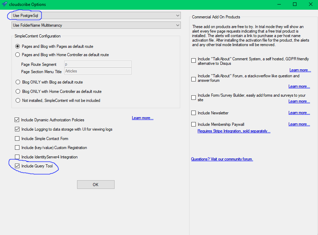Check Include IdentityServer4 Integration
The width and height of the screenshot is (318, 235).
[17, 157]
